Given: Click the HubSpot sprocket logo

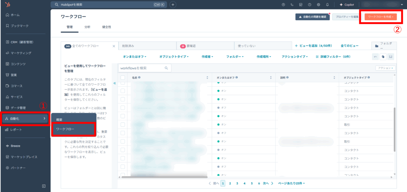Looking at the screenshot, I should (9, 4).
